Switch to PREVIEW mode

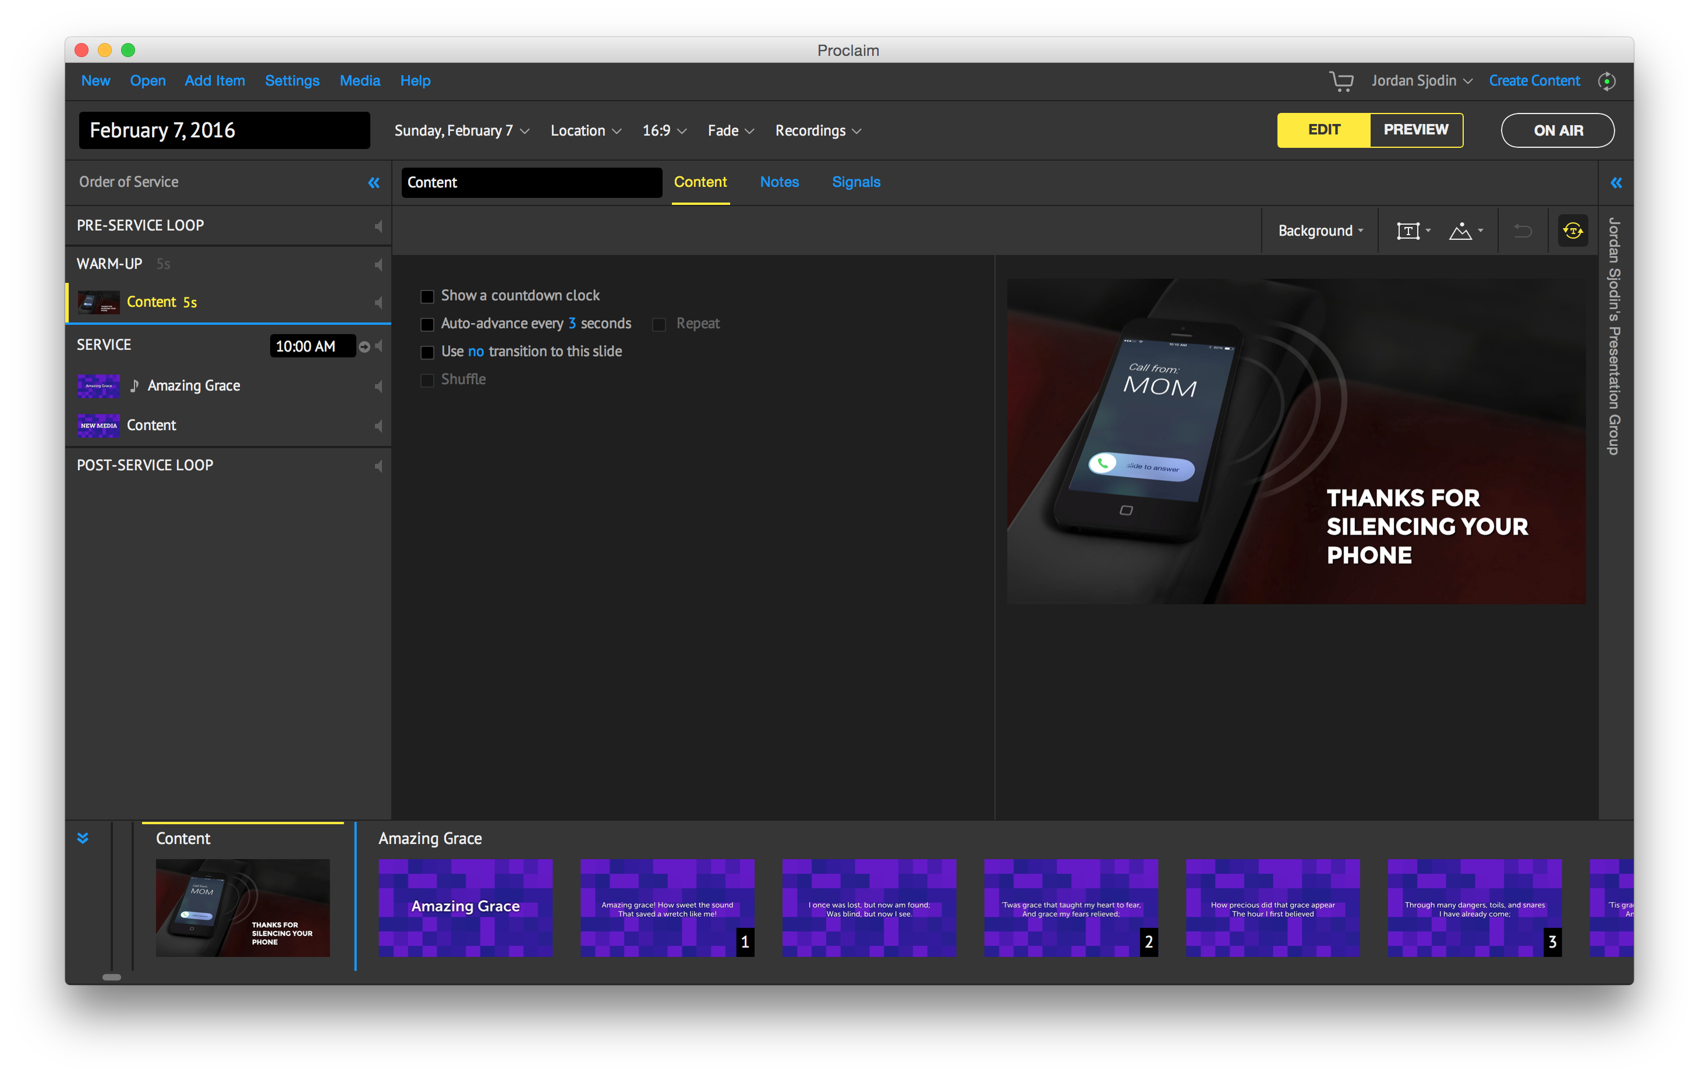coord(1415,130)
